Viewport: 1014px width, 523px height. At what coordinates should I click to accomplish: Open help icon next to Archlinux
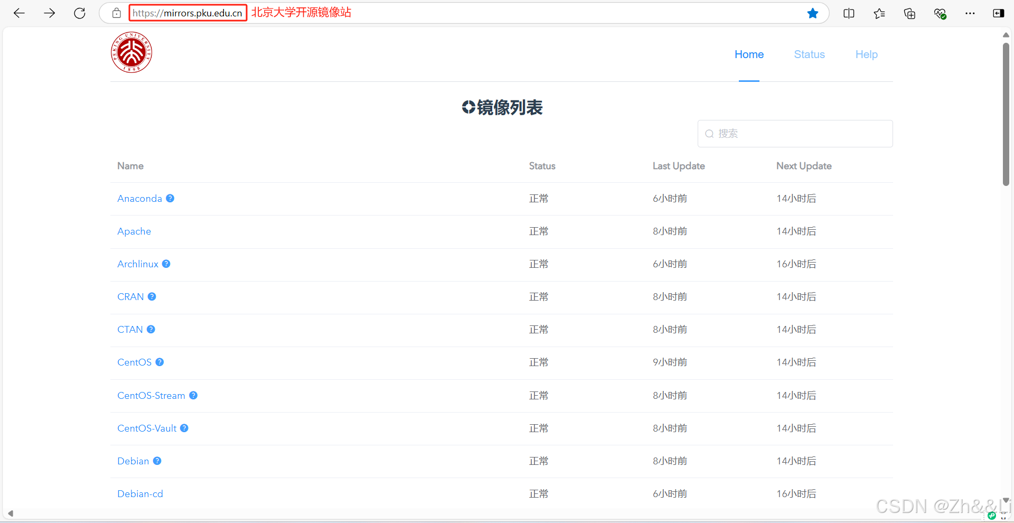point(166,264)
